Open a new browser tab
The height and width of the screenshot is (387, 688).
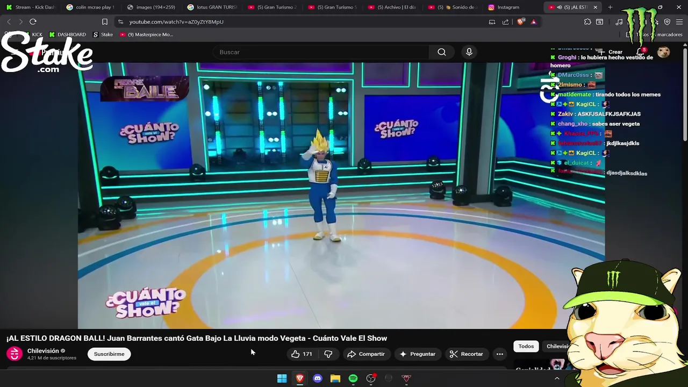[610, 7]
